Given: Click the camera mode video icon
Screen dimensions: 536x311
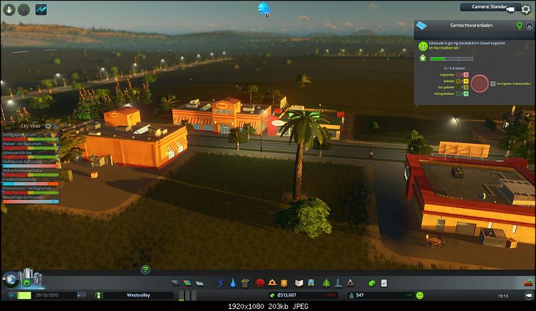Looking at the screenshot, I should pyautogui.click(x=511, y=9).
